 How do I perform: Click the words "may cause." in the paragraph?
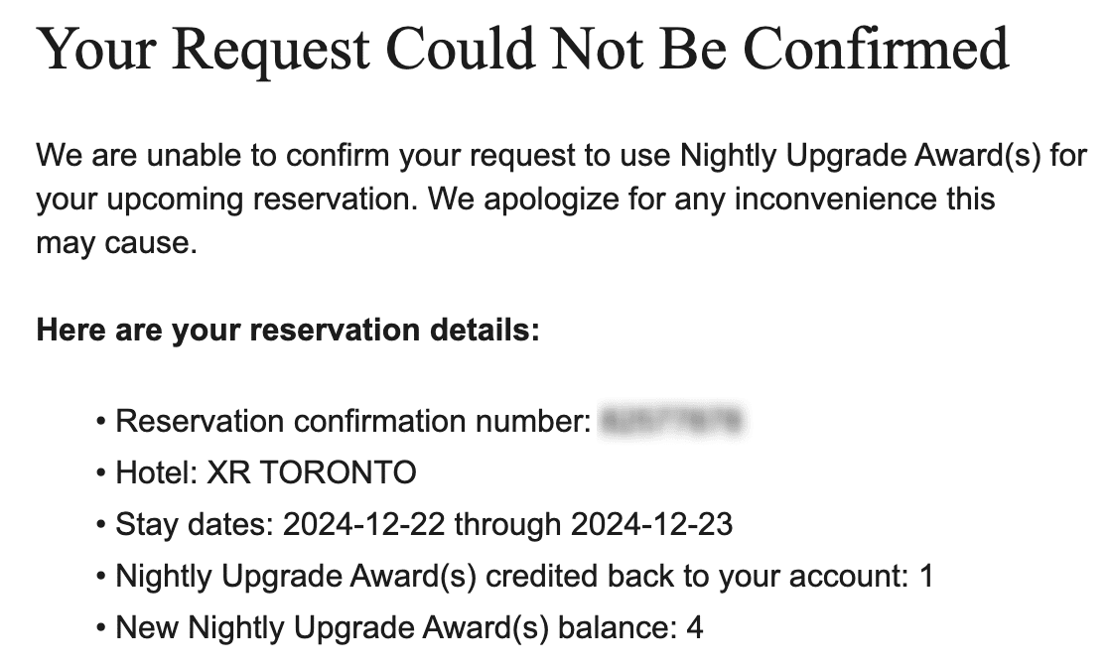point(116,243)
